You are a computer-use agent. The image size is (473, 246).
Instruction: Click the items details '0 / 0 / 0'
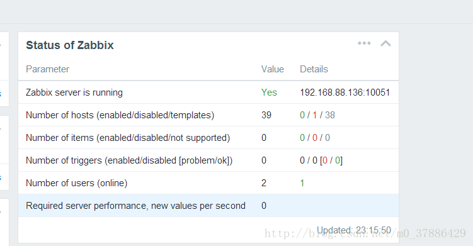315,137
